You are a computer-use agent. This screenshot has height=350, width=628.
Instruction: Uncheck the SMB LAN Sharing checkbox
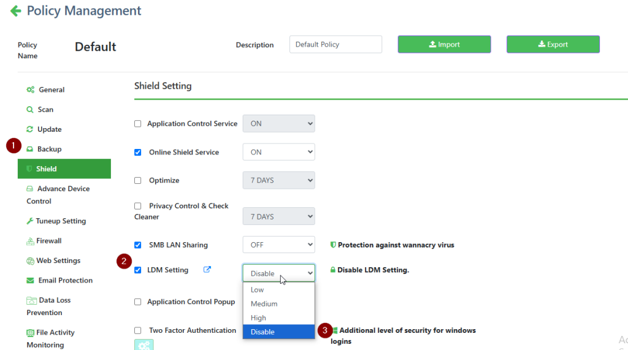pos(138,245)
